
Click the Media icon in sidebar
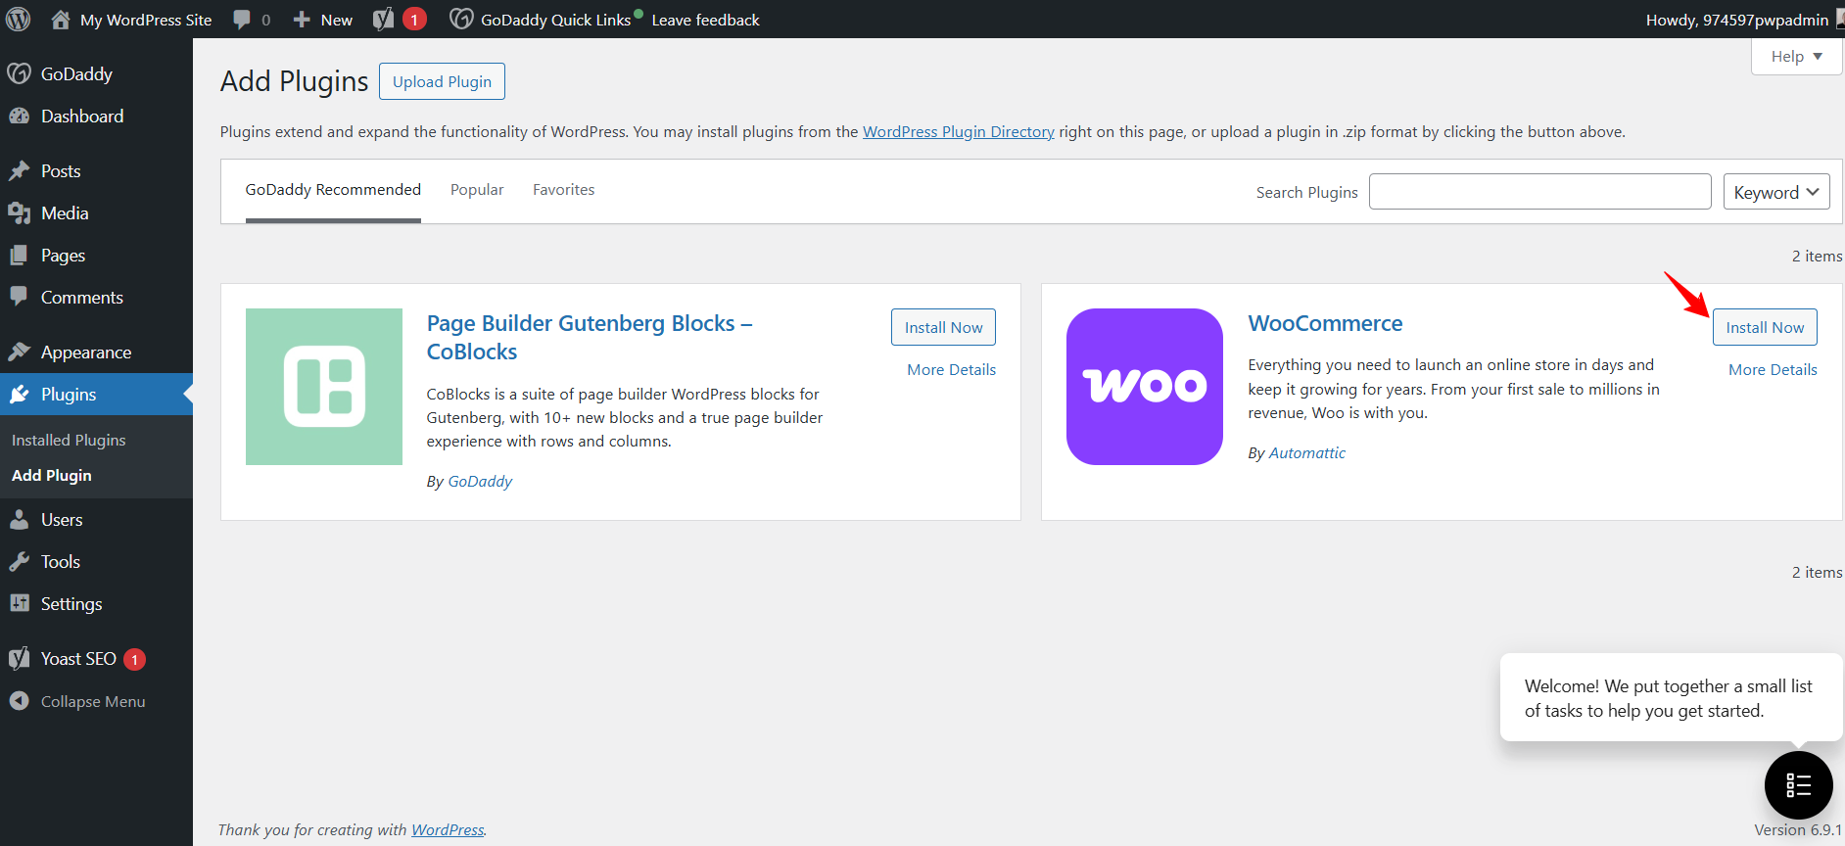tap(19, 212)
